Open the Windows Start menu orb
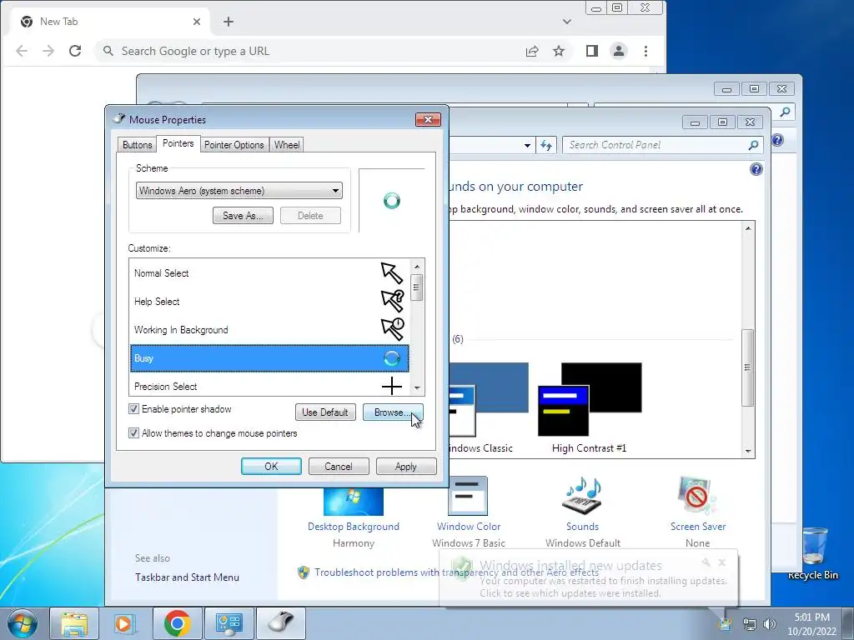The height and width of the screenshot is (640, 854). coord(23,623)
